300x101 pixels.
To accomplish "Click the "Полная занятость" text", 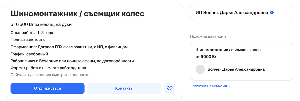I will click(x=27, y=40).
